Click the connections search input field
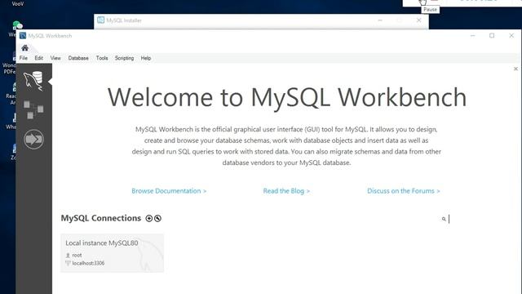Screen dimensions: 522x294 (476, 219)
